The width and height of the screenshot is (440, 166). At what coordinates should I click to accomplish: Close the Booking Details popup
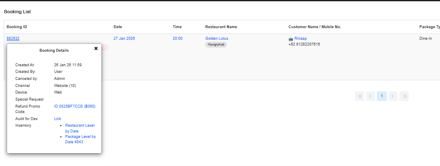(x=96, y=48)
